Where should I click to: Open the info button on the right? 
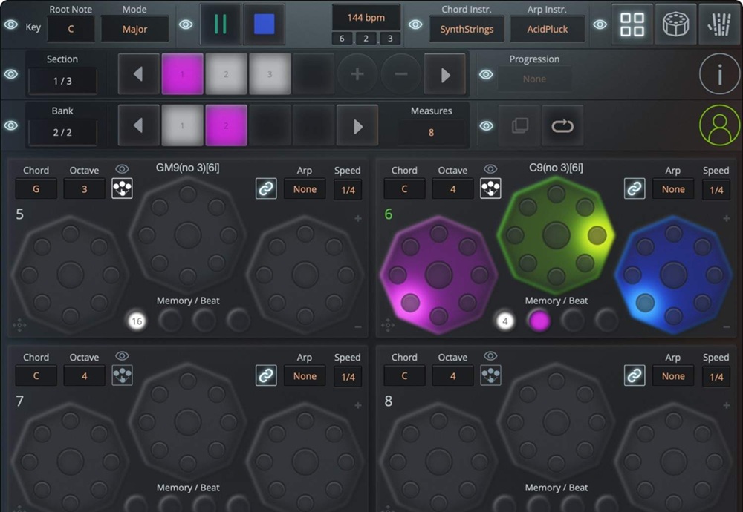pos(719,74)
